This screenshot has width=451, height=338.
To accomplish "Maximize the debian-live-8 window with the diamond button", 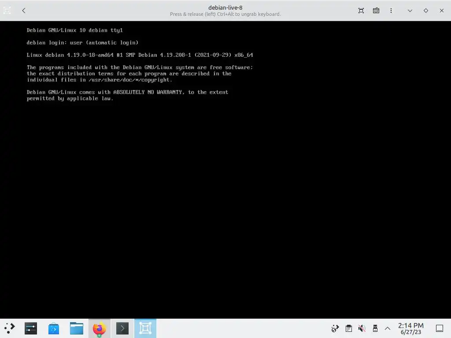I will coord(426,11).
